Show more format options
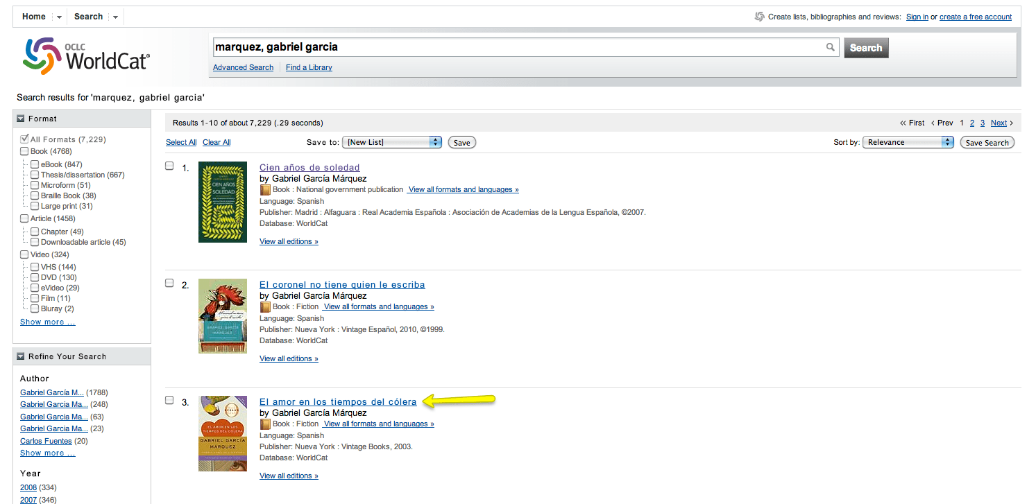 (x=48, y=322)
